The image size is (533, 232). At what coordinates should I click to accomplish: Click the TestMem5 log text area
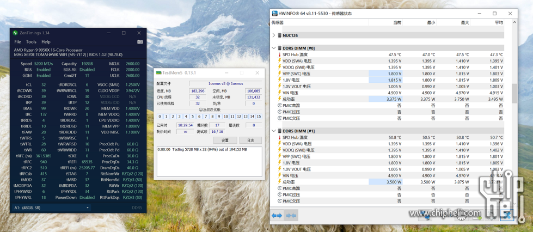click(x=210, y=162)
